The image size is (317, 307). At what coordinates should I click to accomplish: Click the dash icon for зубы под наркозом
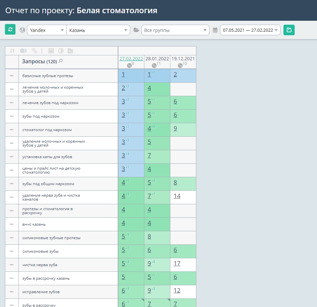point(12,116)
